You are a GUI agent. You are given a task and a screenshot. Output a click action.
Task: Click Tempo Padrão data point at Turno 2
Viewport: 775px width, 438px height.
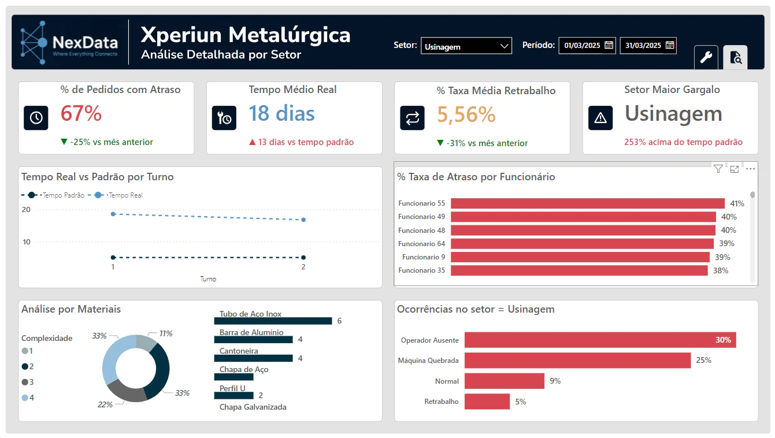[x=303, y=258]
